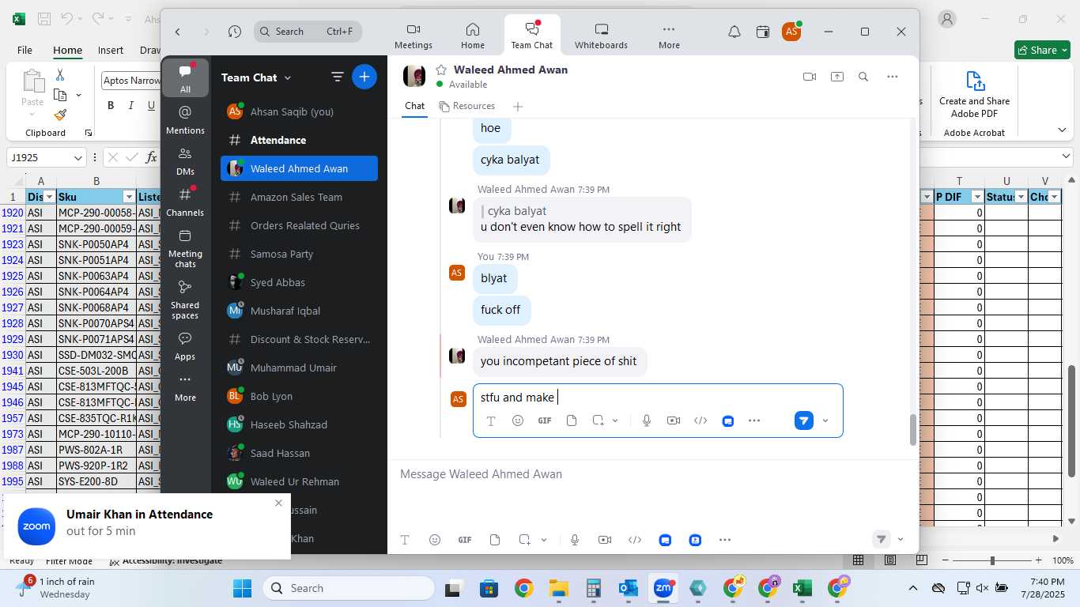This screenshot has height=607, width=1080.
Task: Open the Excel File menu
Action: (25, 50)
